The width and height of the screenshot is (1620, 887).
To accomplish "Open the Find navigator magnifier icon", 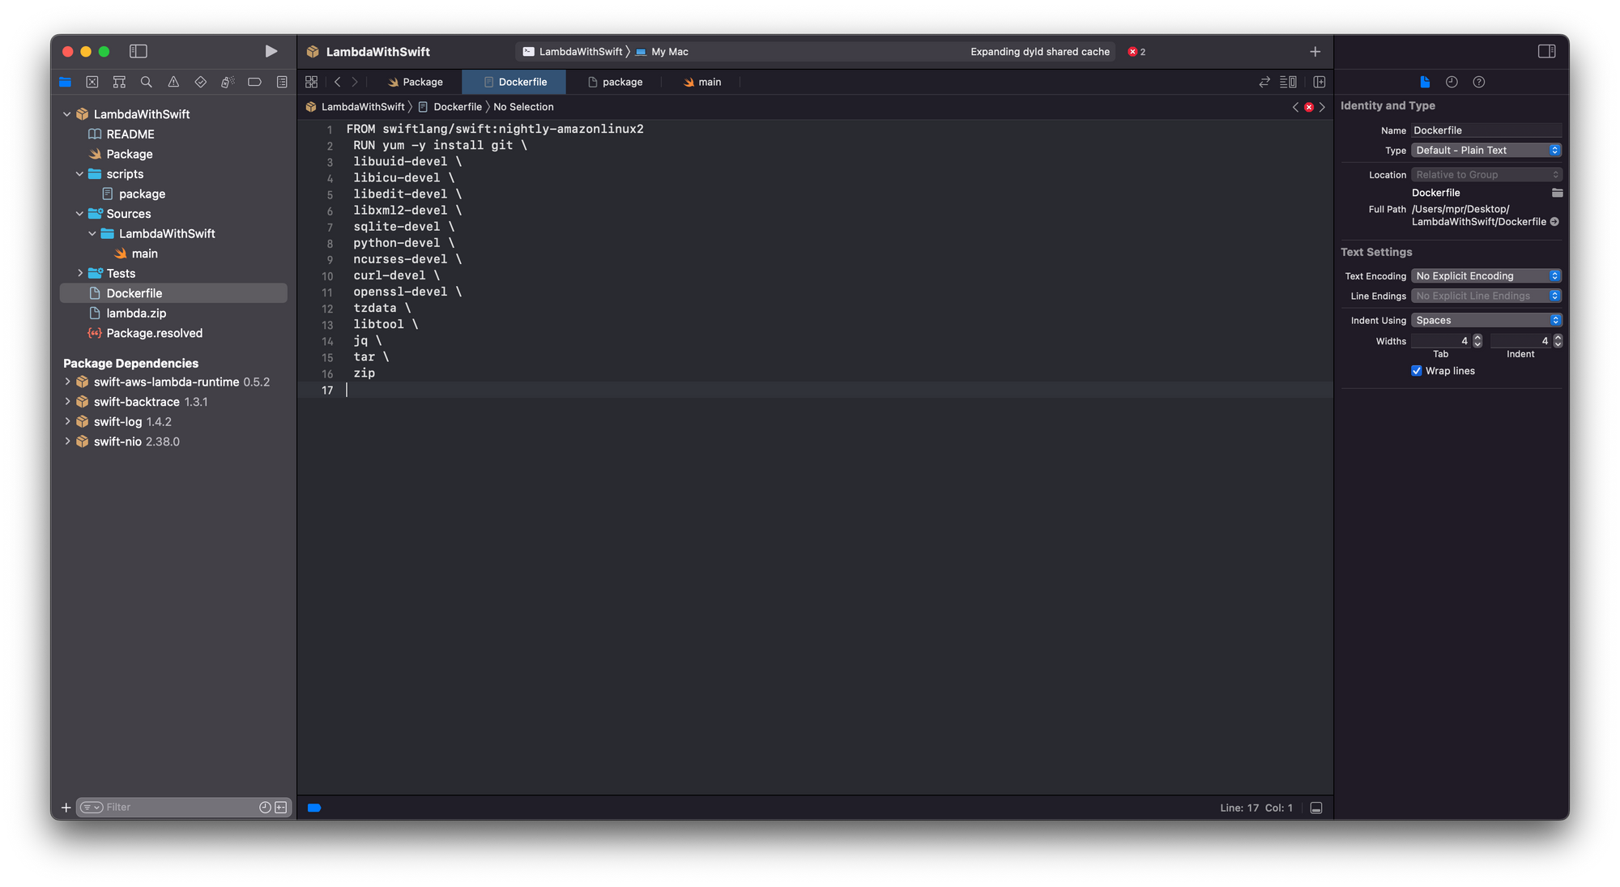I will (146, 82).
